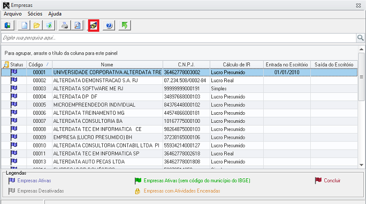366x204 pixels.
Task: Click the printer icon in toolbar
Action: (65, 26)
